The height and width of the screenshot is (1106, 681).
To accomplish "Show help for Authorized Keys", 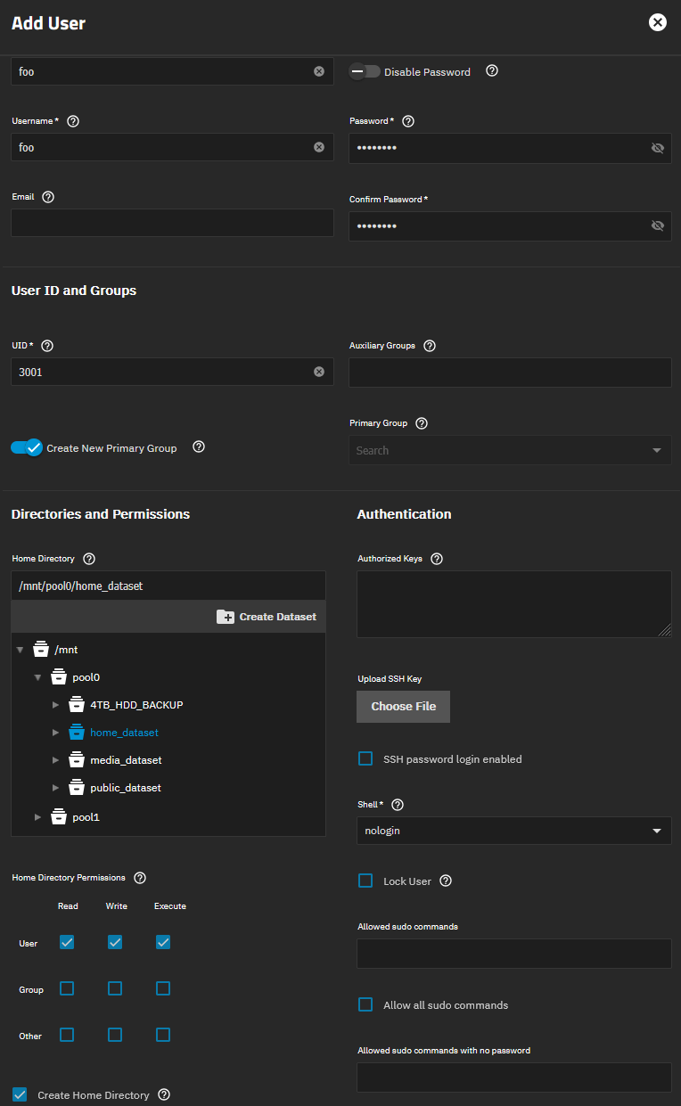I will tap(437, 559).
